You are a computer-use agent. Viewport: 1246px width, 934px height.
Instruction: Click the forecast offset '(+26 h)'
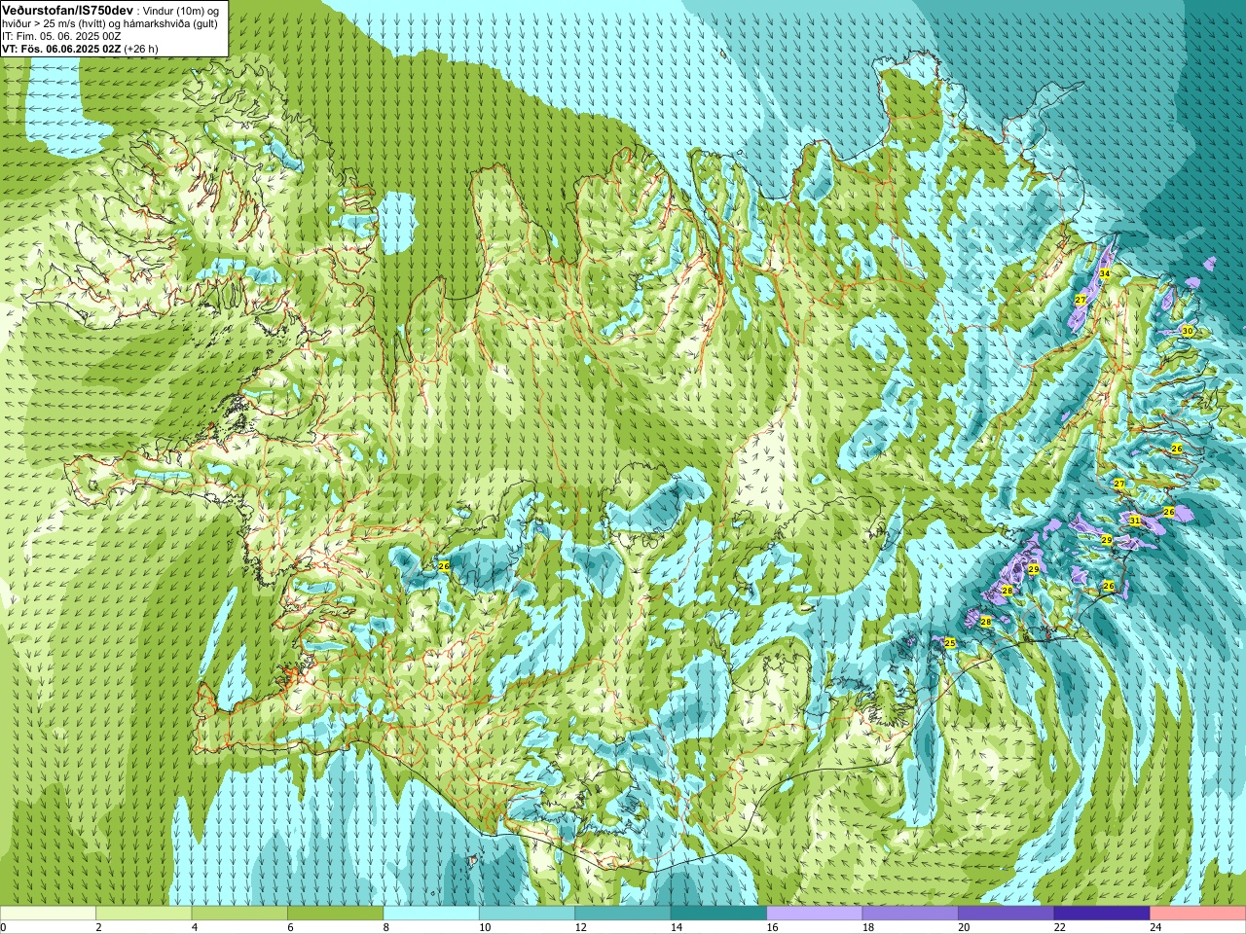click(141, 49)
